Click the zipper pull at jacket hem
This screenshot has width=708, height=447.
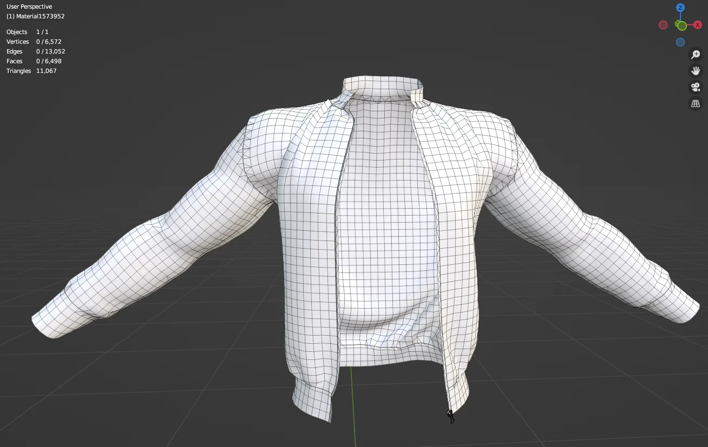point(450,415)
